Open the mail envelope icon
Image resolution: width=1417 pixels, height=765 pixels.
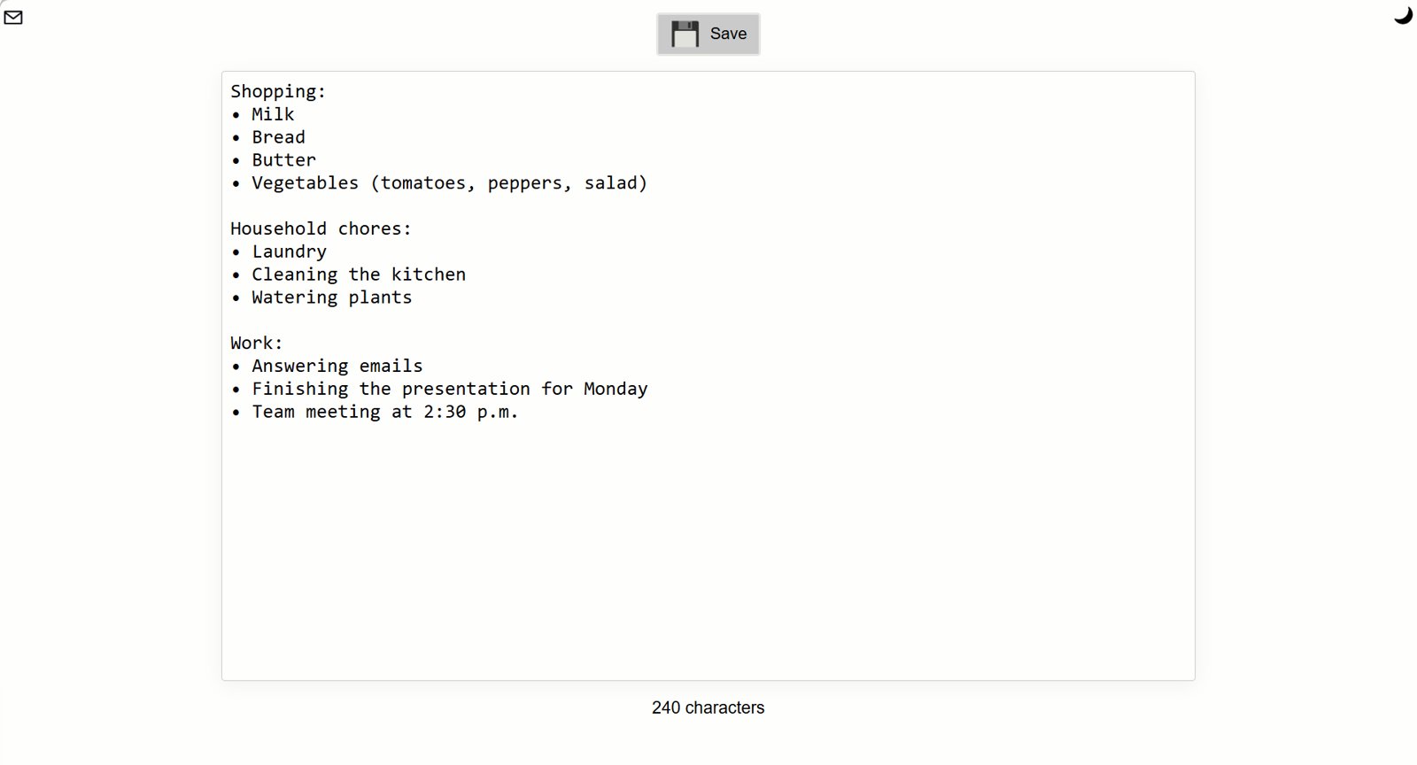[13, 17]
